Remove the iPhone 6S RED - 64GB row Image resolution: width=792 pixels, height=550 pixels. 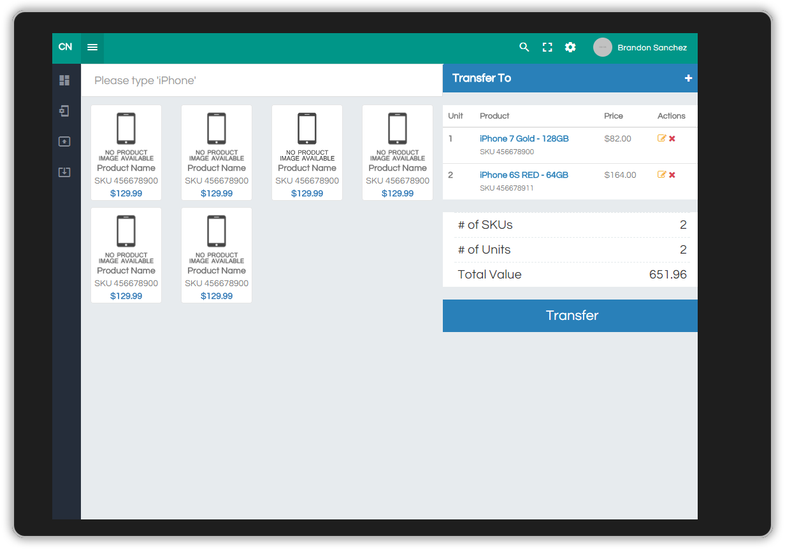672,175
